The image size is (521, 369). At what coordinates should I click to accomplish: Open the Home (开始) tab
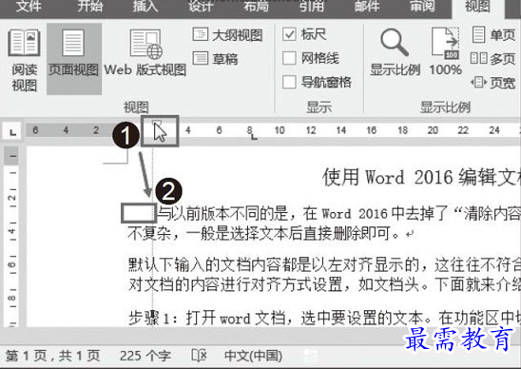pyautogui.click(x=89, y=6)
